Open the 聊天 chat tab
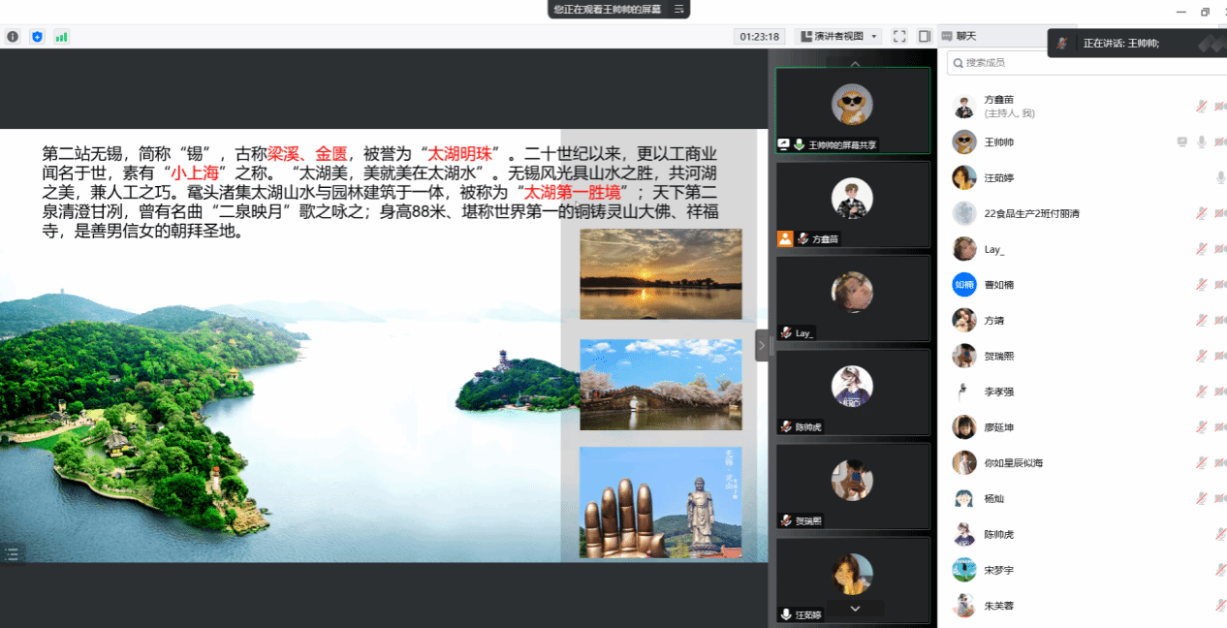The height and width of the screenshot is (628, 1227). tap(965, 36)
